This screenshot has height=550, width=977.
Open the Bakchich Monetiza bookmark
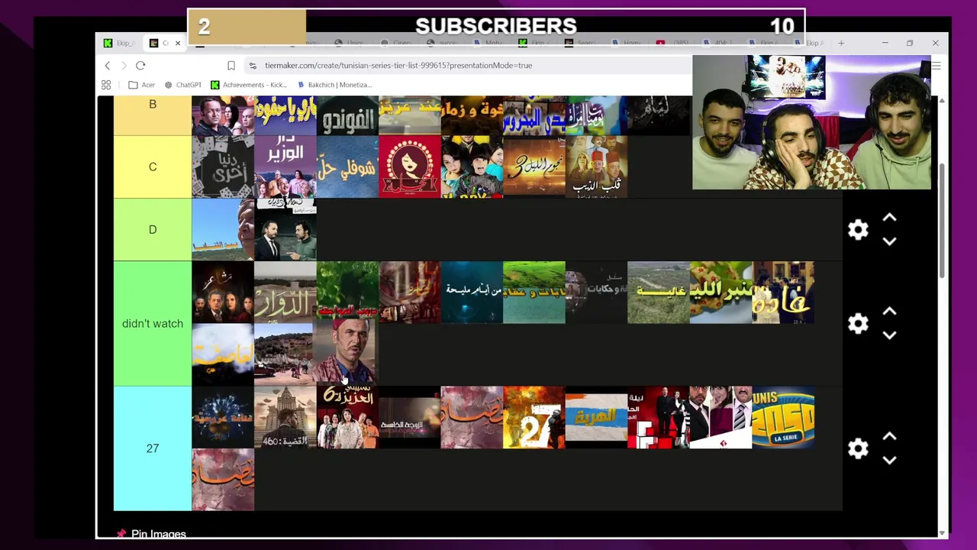coord(334,85)
